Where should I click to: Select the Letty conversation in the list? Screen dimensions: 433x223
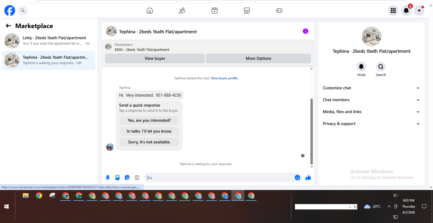point(49,41)
